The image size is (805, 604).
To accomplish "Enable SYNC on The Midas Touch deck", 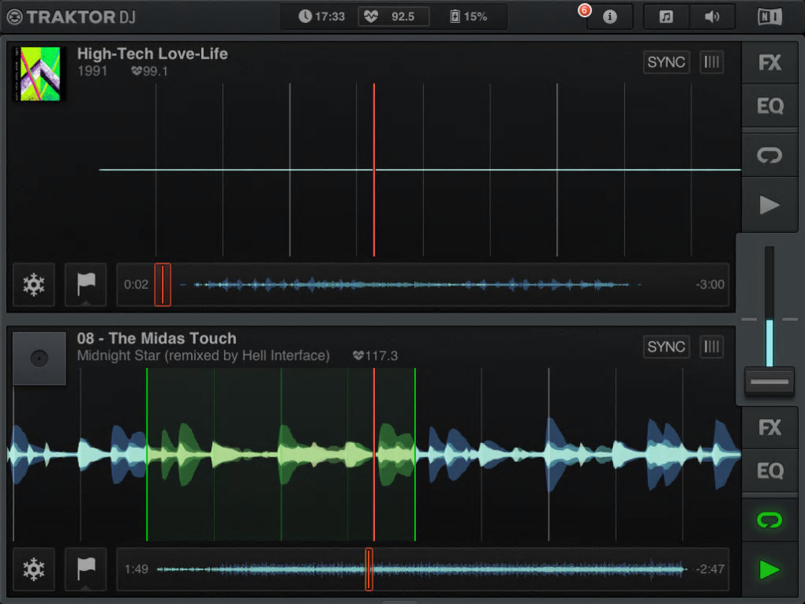I will [x=666, y=347].
